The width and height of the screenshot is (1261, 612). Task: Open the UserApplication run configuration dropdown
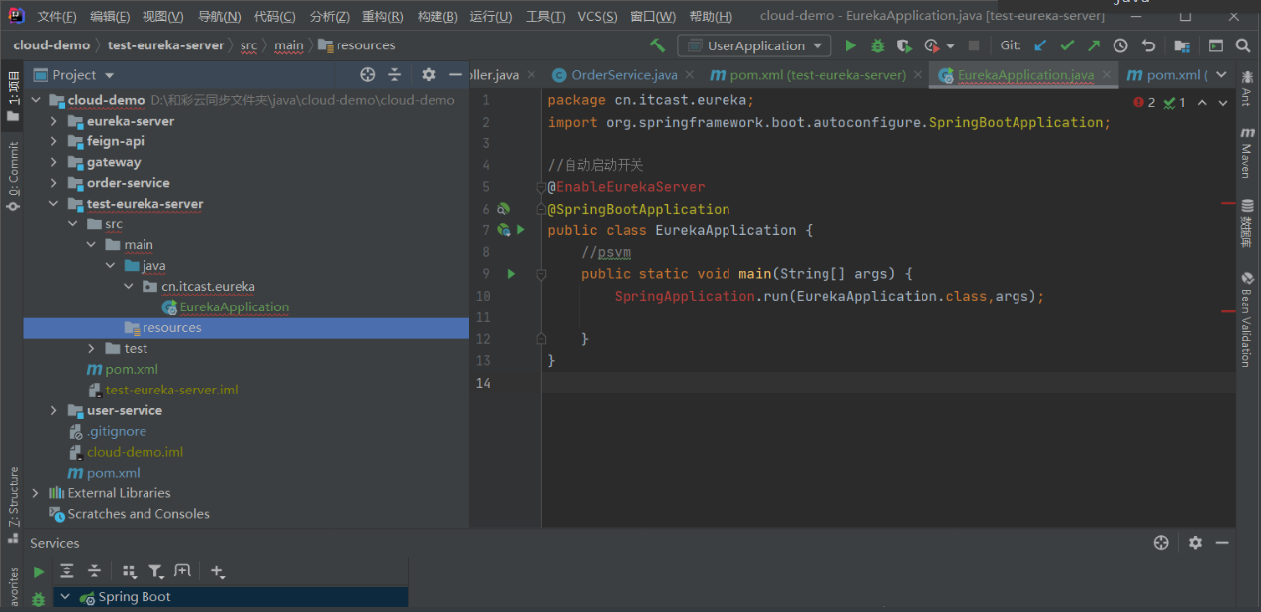click(x=754, y=45)
